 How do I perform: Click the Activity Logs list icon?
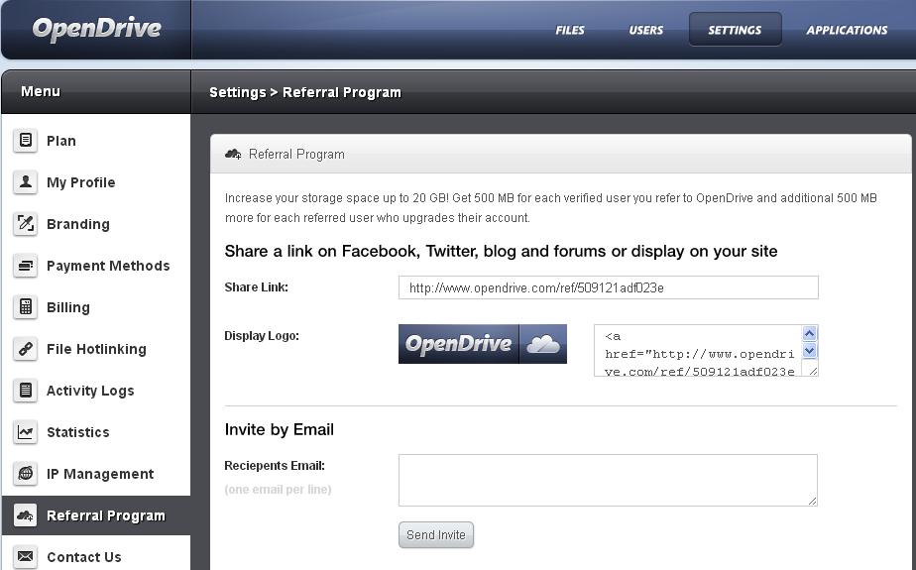pos(25,391)
